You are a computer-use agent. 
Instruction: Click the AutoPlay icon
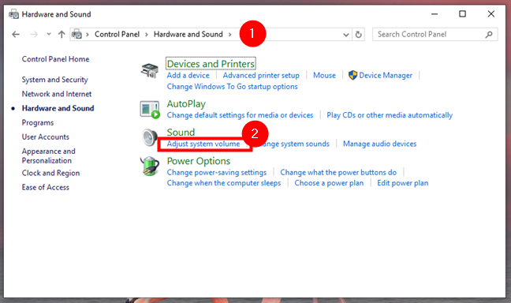(150, 109)
